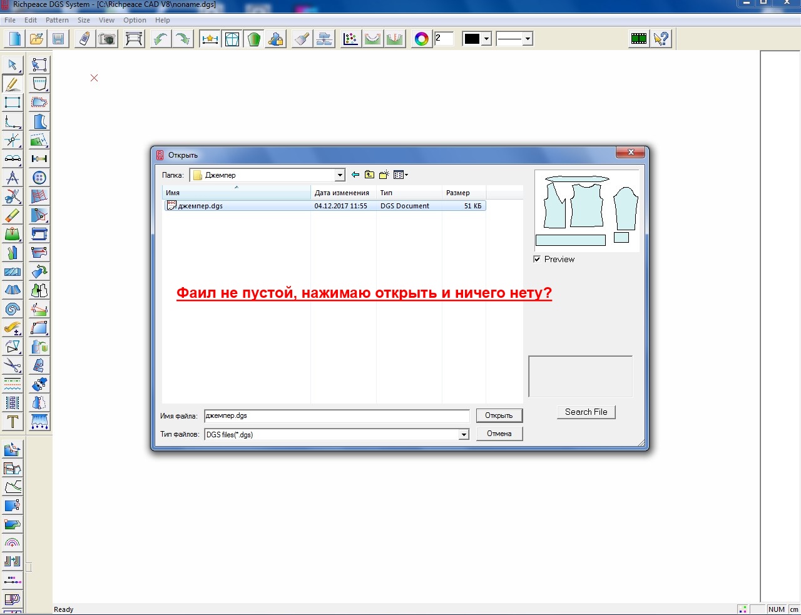Open the File menu
The width and height of the screenshot is (801, 615).
[10, 20]
